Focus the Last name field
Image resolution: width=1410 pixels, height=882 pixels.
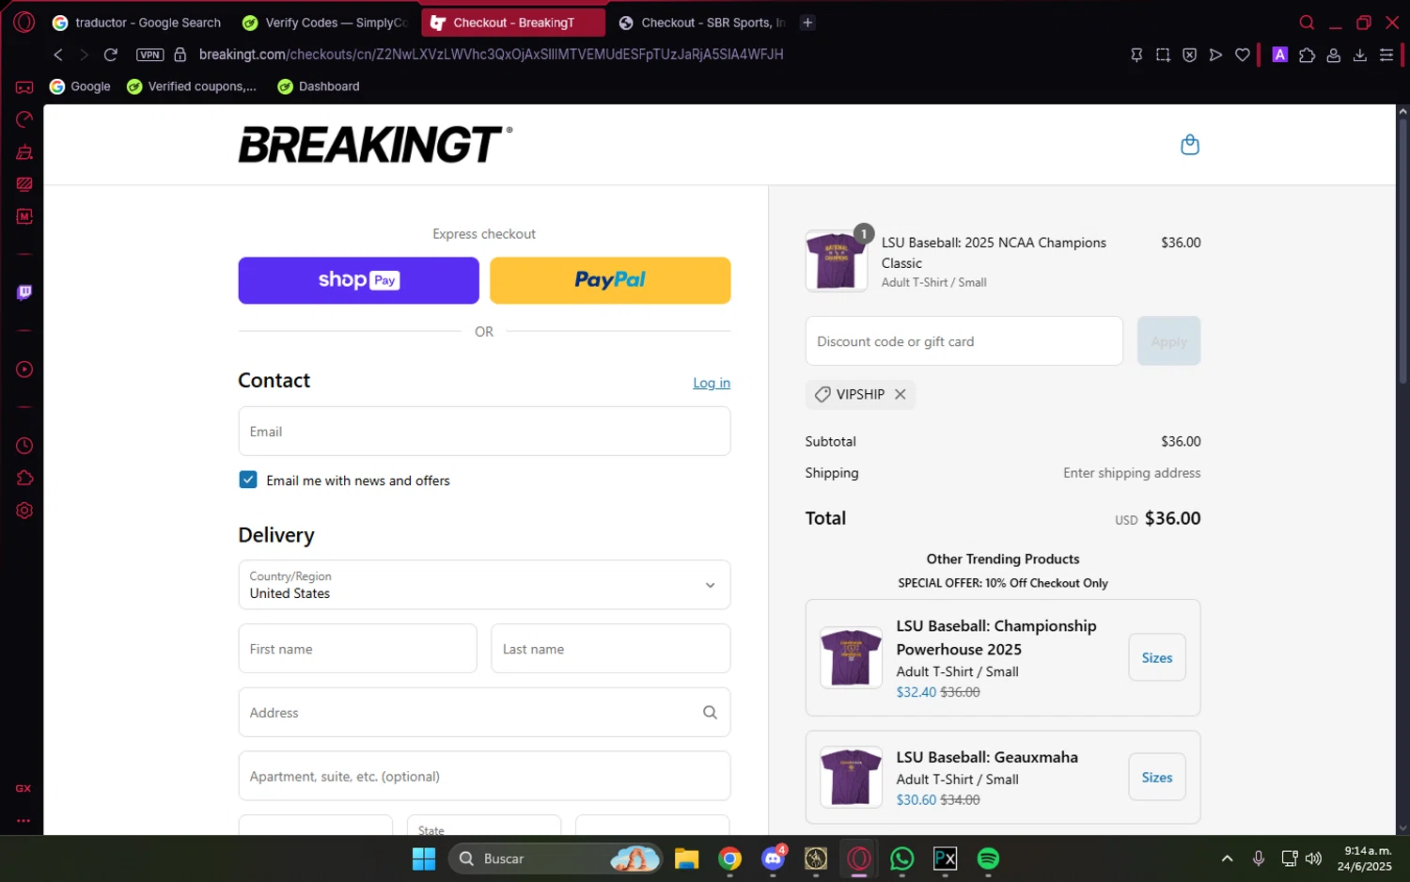pyautogui.click(x=610, y=649)
